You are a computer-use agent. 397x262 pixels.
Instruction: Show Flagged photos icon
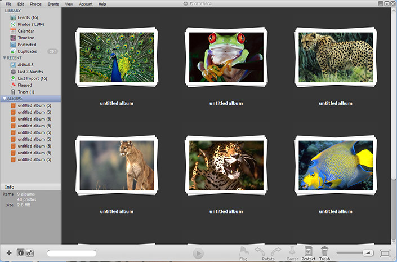[13, 85]
